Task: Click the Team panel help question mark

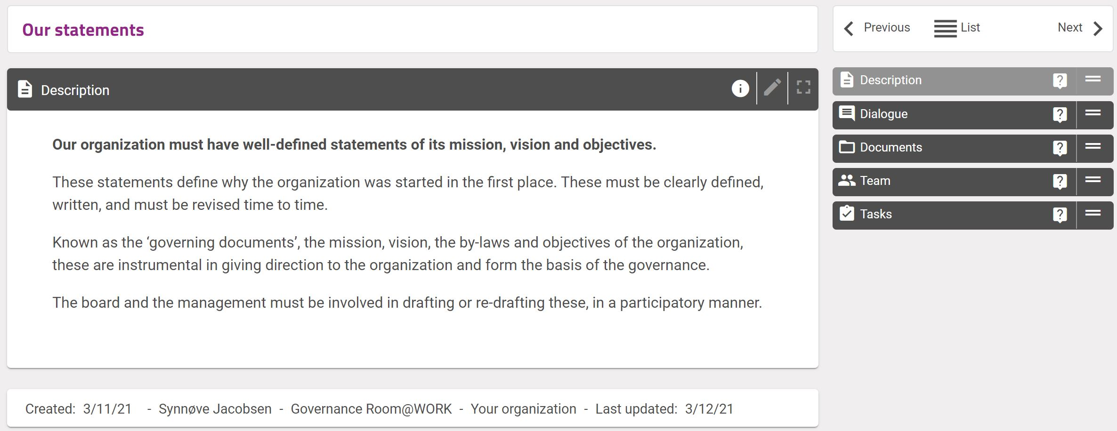Action: (x=1060, y=181)
